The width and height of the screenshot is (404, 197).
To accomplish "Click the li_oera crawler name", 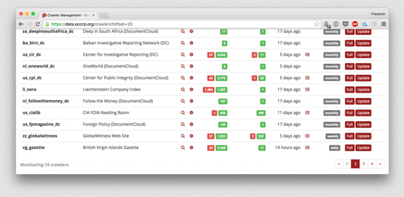I will click(x=29, y=89).
